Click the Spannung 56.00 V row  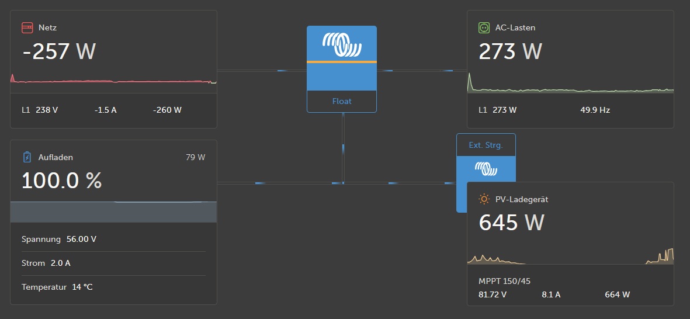click(x=59, y=239)
